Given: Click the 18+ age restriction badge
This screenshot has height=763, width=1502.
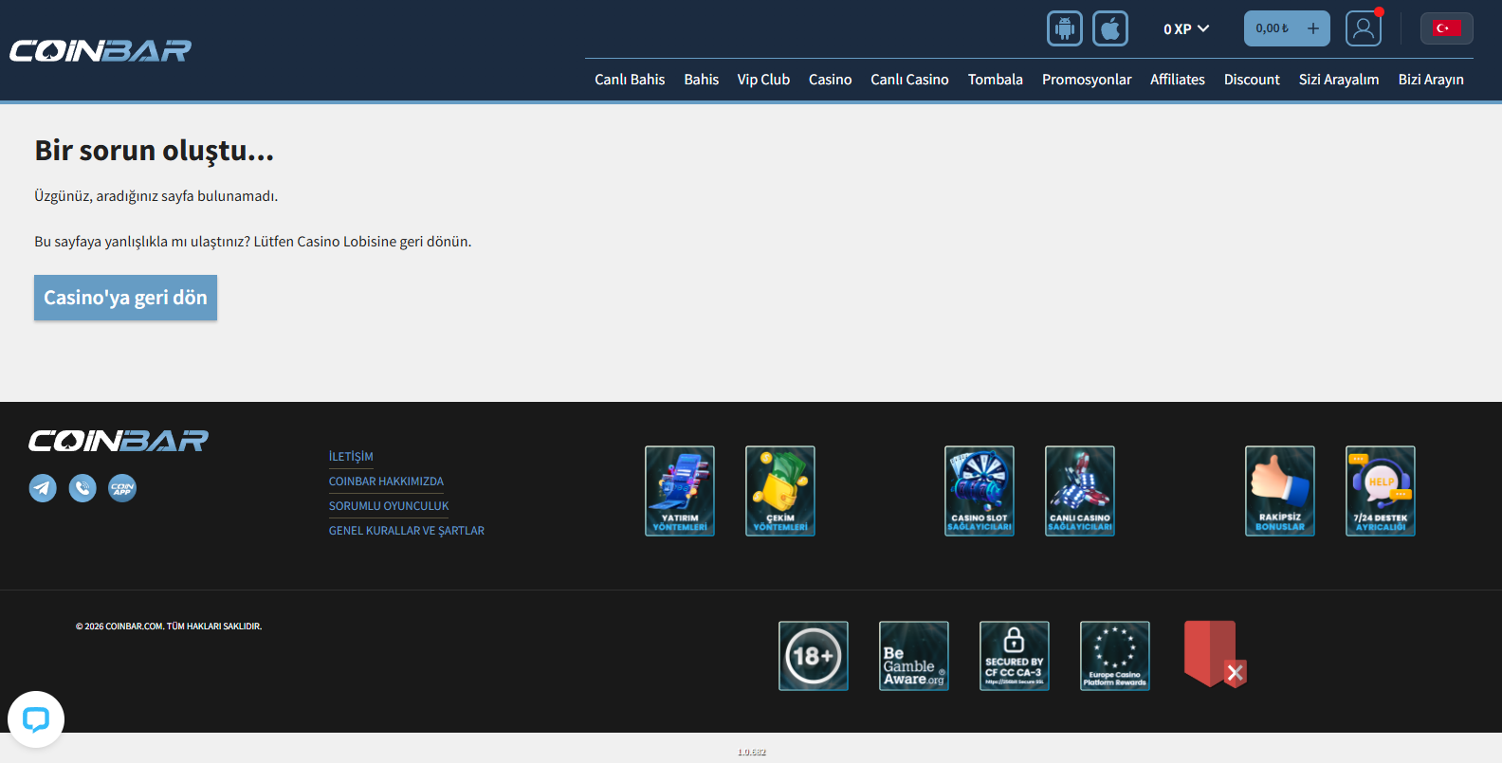Looking at the screenshot, I should [x=813, y=656].
